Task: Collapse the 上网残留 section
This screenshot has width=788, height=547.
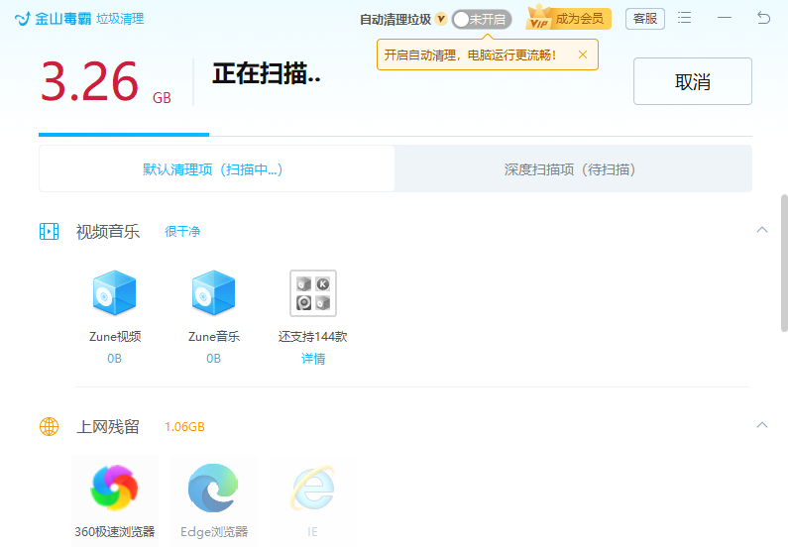Action: click(x=761, y=425)
